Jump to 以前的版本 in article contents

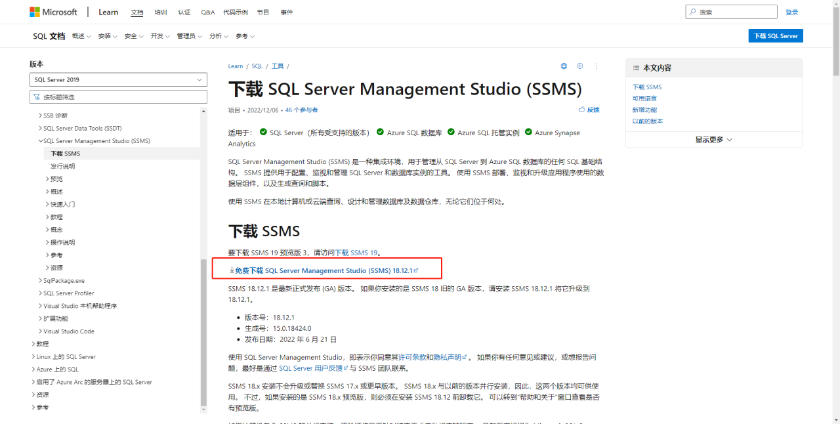(x=648, y=121)
